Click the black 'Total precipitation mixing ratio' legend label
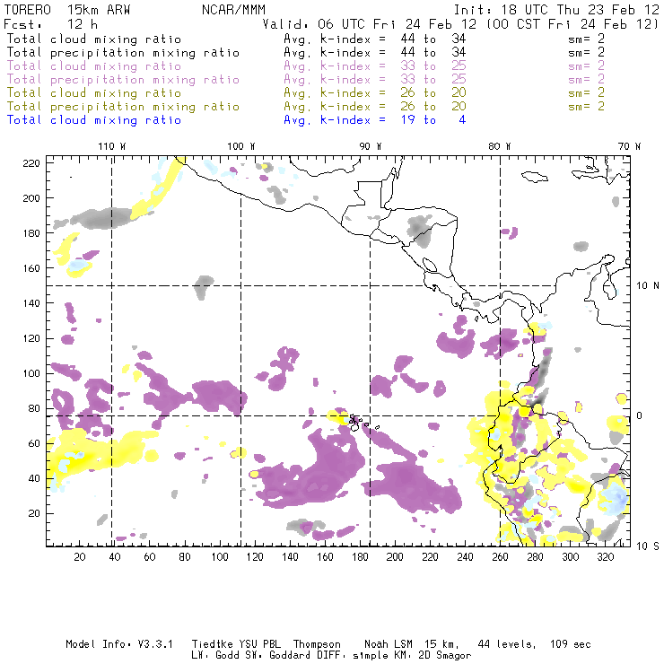Screen dimensions: 664x664 click(x=123, y=53)
